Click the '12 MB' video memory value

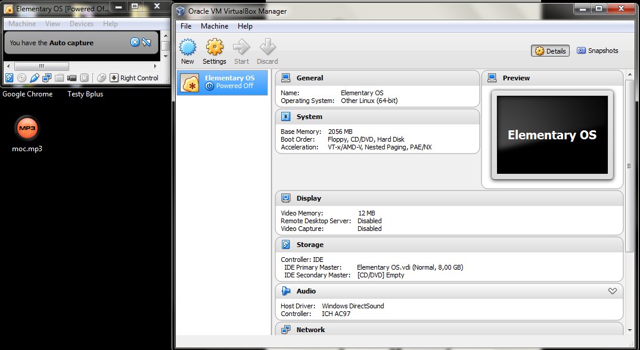tap(366, 213)
